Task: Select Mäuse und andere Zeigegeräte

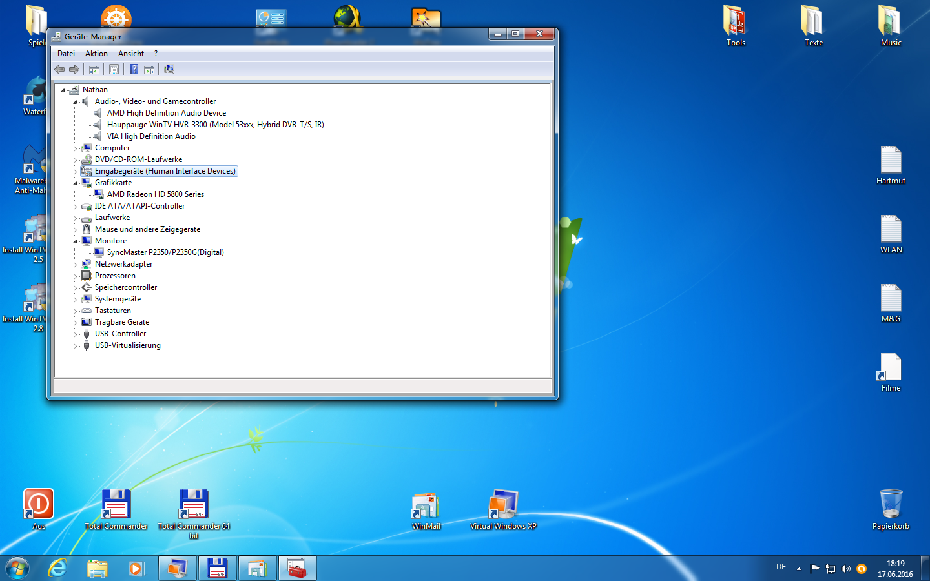Action: point(147,229)
